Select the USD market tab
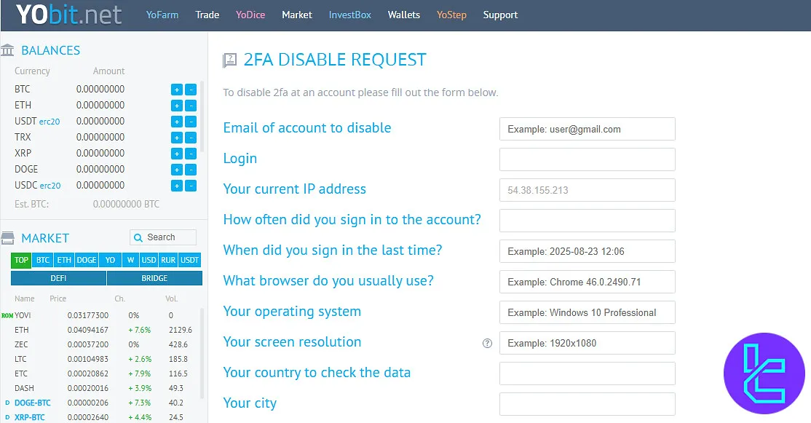This screenshot has height=423, width=811. click(149, 260)
